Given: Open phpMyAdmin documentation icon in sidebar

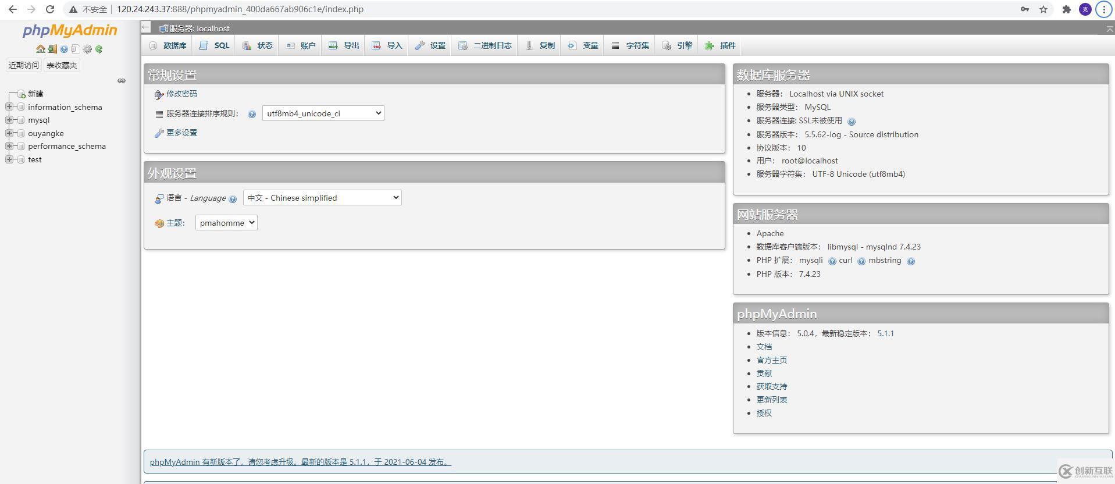Looking at the screenshot, I should coord(64,49).
